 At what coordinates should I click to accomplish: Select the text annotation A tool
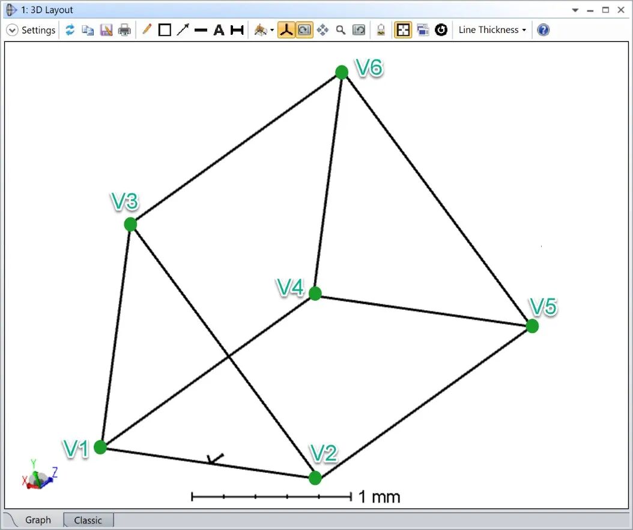tap(219, 30)
